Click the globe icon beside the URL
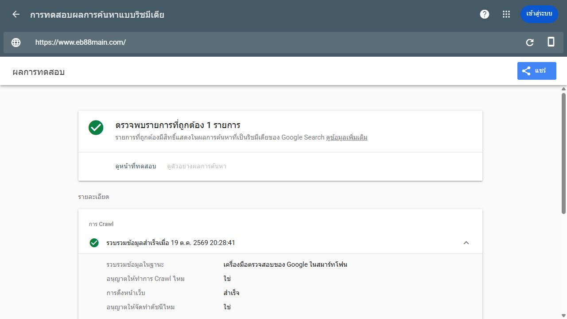This screenshot has height=319, width=567. tap(16, 43)
